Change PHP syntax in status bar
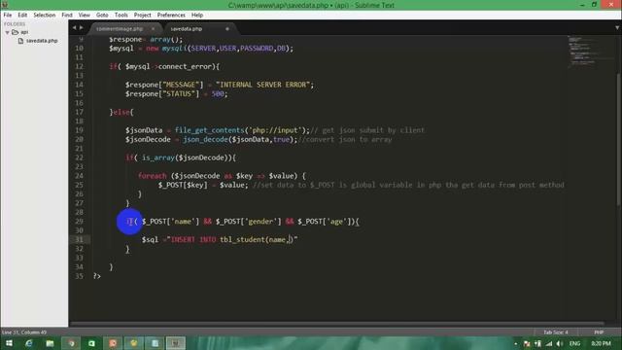 599,332
